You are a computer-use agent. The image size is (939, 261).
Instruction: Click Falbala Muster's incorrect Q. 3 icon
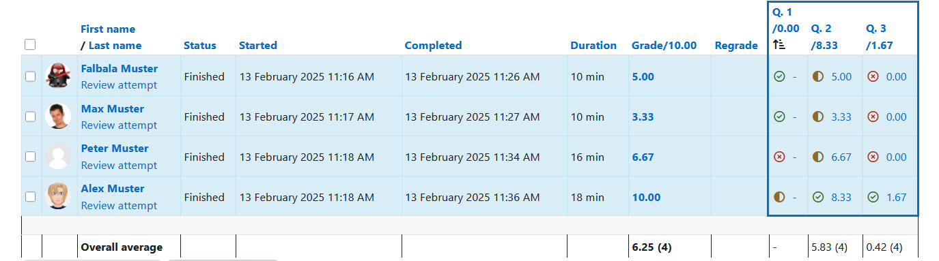873,77
